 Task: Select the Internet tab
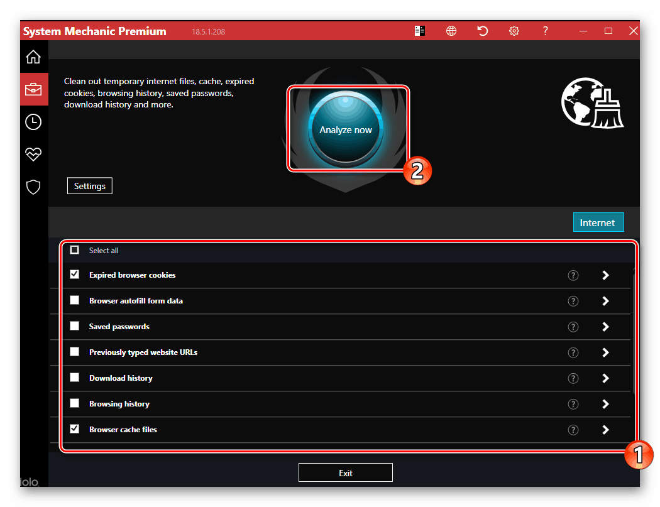pos(598,222)
